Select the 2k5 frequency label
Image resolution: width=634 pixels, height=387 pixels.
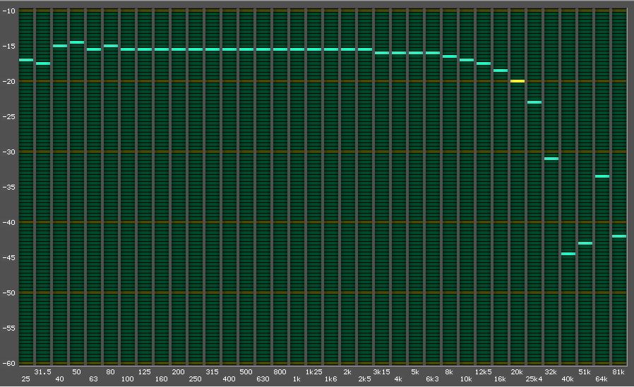(x=364, y=379)
